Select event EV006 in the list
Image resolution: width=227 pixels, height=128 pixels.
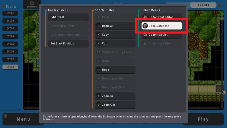[x=10, y=52]
